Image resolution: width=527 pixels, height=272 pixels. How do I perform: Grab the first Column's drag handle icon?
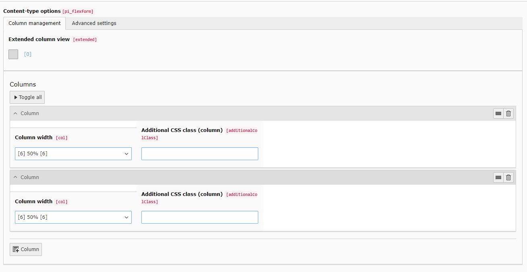(498, 113)
